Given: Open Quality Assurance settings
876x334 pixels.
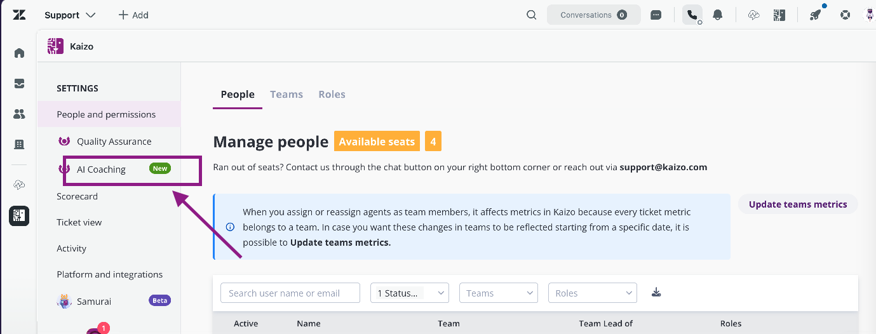Looking at the screenshot, I should coord(114,142).
